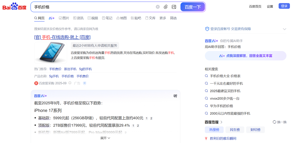Search 华为手机的价格 related query

pos(222,106)
